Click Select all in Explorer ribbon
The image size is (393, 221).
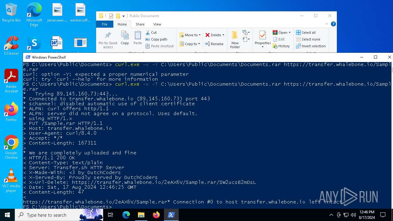[306, 33]
